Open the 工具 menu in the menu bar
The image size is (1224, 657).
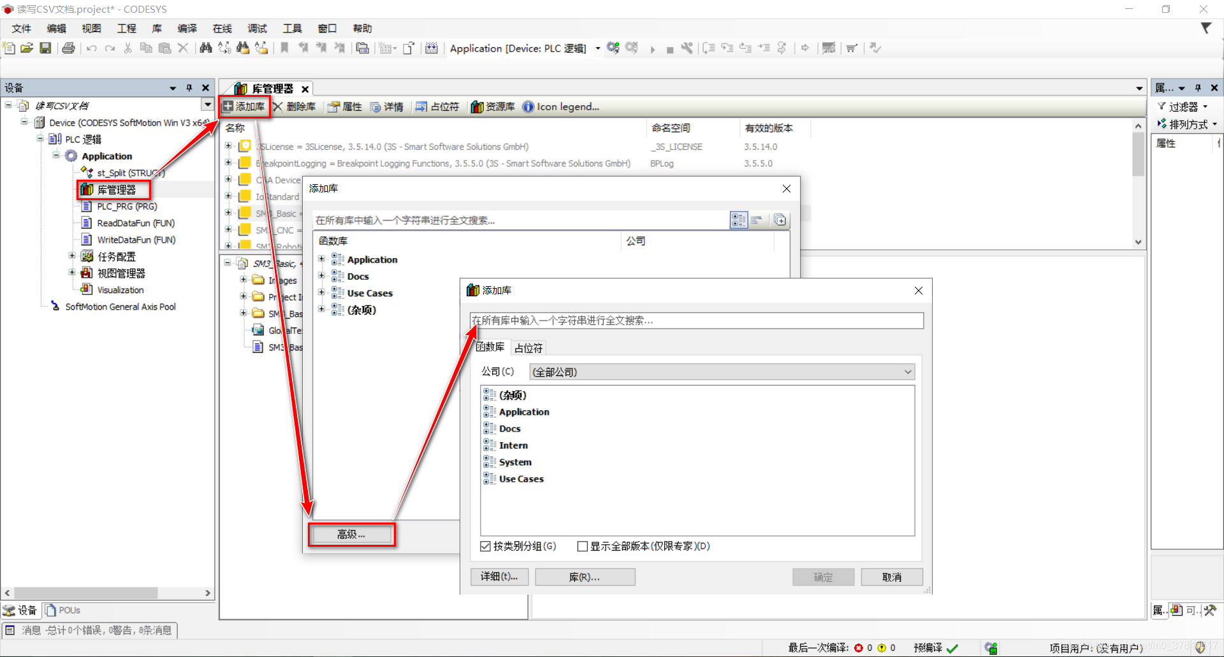coord(292,28)
